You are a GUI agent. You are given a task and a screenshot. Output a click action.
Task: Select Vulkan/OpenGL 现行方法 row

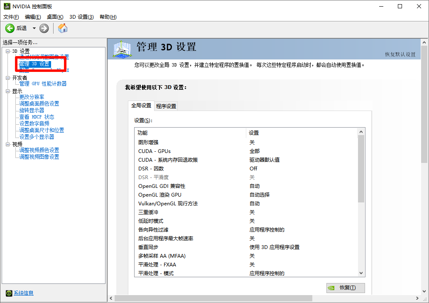coord(246,204)
